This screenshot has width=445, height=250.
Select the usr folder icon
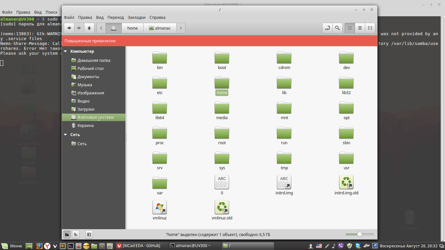(346, 158)
